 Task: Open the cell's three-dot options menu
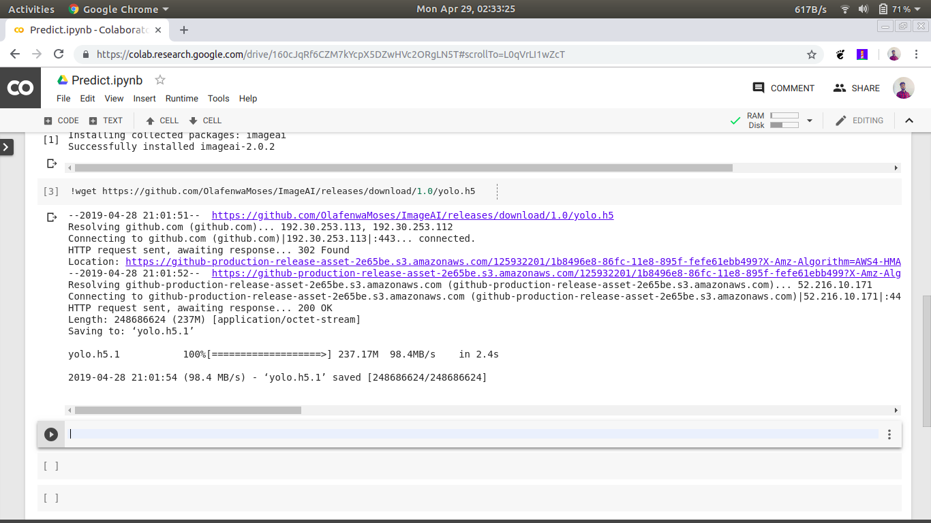(x=889, y=434)
